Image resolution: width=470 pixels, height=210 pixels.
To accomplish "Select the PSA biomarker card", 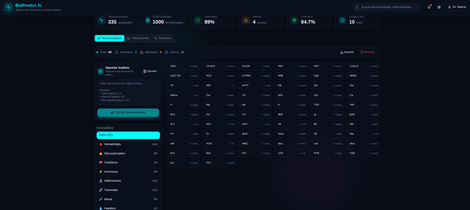I will pos(291,66).
